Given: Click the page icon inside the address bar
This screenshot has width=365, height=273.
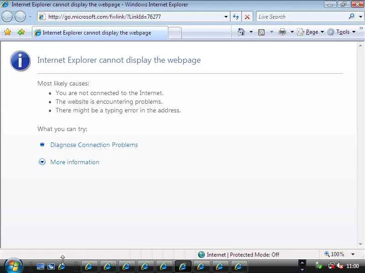Looking at the screenshot, I should pos(42,17).
